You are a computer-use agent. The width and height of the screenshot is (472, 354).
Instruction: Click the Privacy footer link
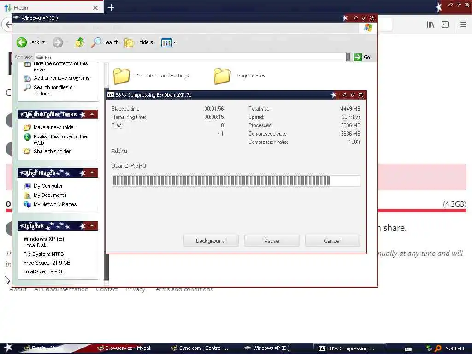(x=135, y=289)
